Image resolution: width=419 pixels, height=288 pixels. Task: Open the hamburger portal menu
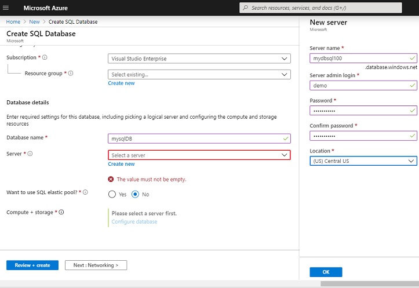pos(6,8)
